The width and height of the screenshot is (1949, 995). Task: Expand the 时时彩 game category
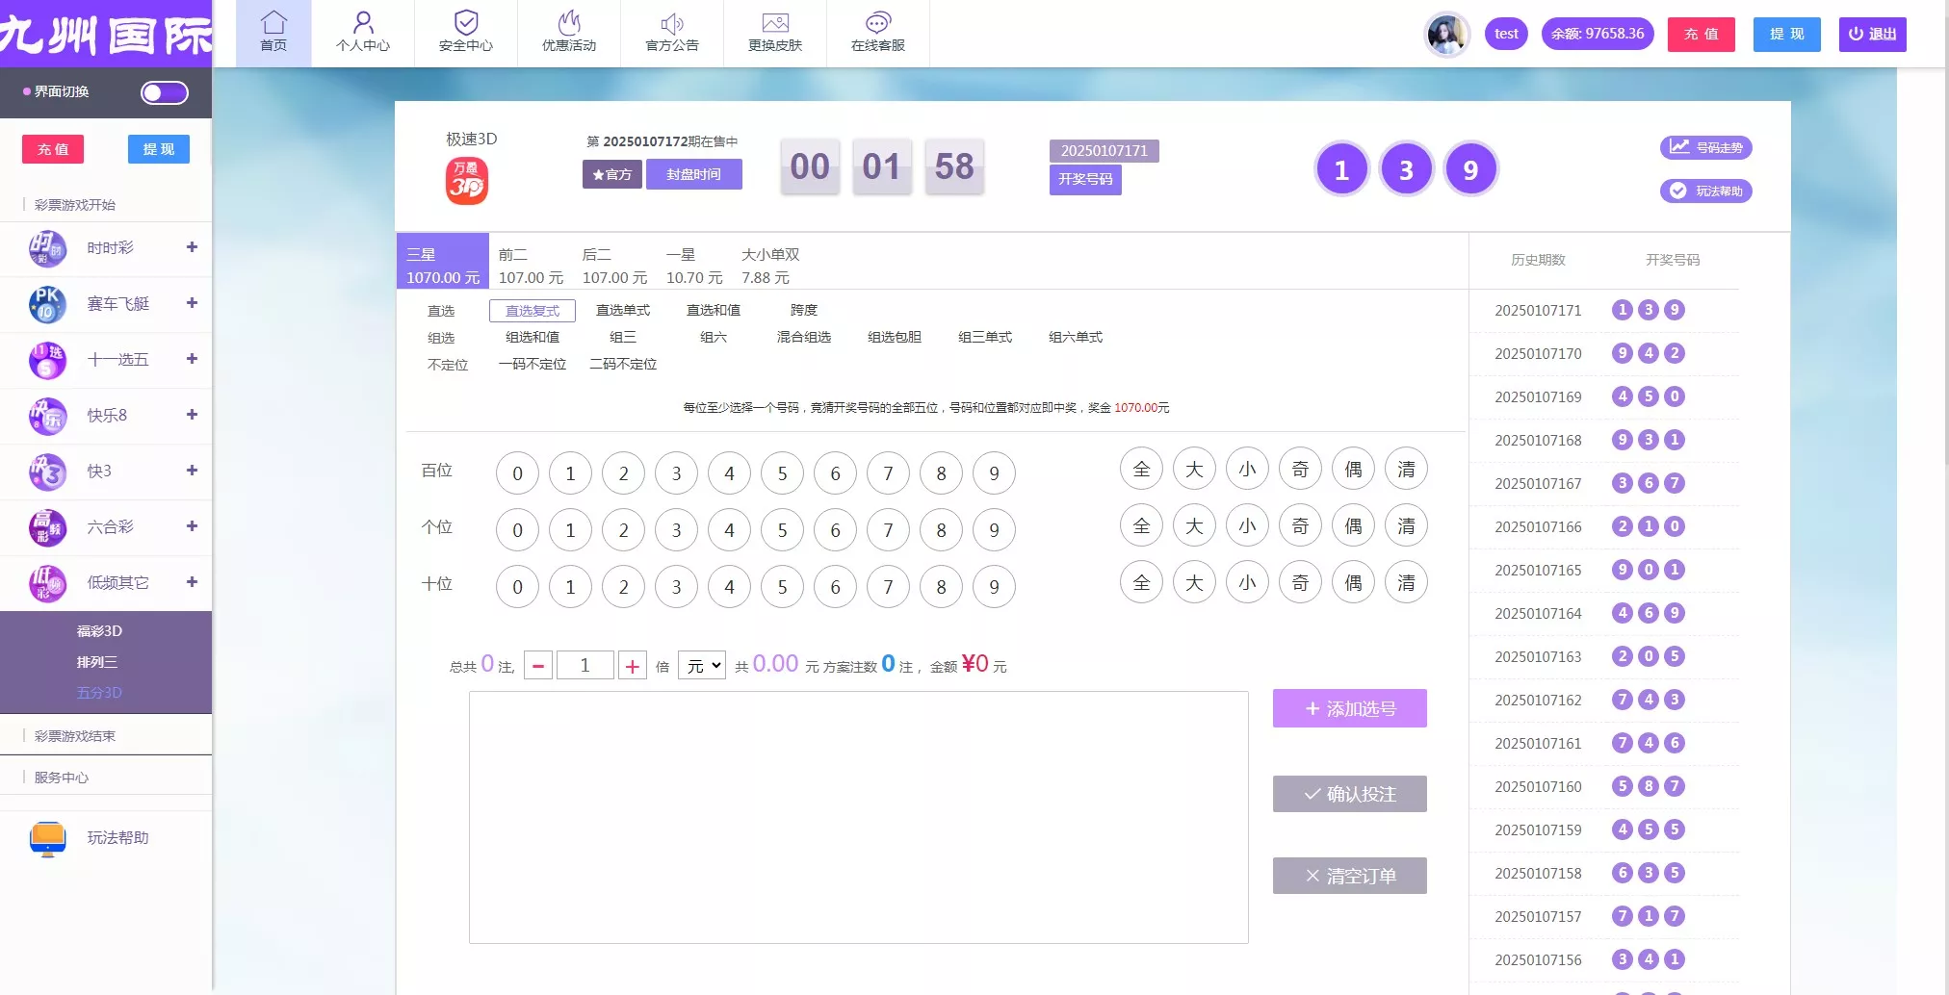[192, 247]
